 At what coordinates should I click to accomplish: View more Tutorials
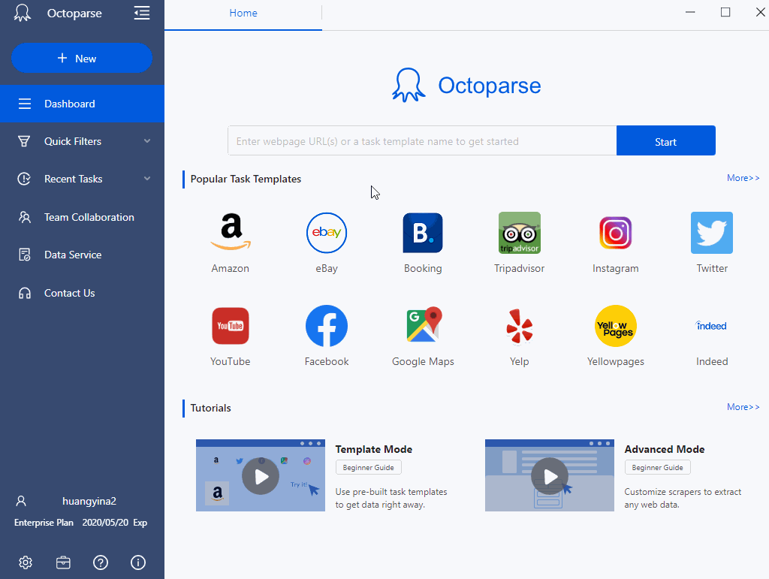743,407
